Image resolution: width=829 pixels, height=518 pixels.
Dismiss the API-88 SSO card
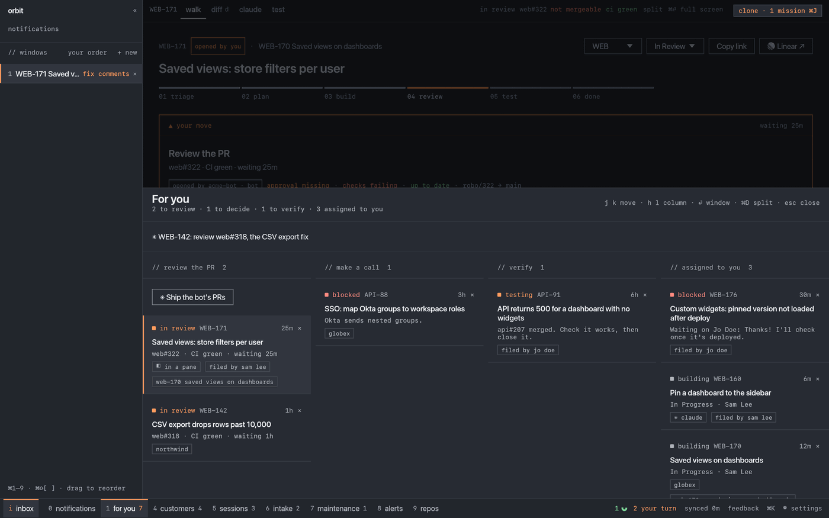pyautogui.click(x=472, y=295)
